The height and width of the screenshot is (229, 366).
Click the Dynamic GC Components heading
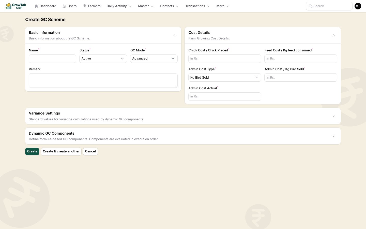pos(52,133)
